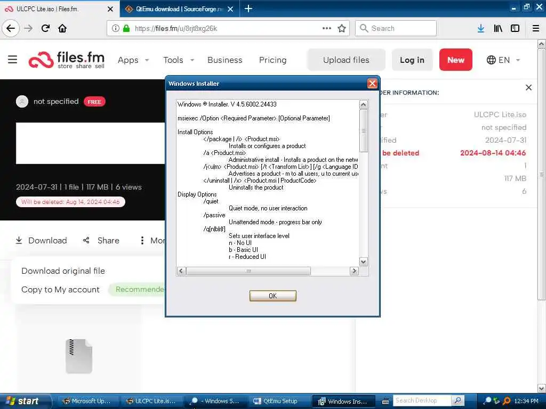
Task: Click horizontal scroll right arrow in installer
Action: 354,271
